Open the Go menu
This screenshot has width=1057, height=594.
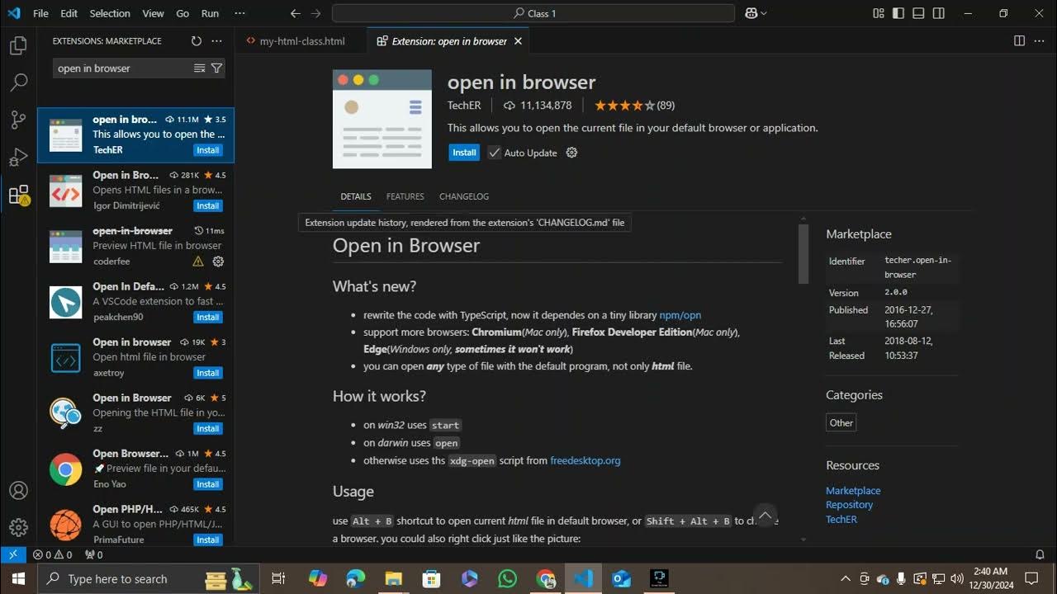[x=182, y=13]
